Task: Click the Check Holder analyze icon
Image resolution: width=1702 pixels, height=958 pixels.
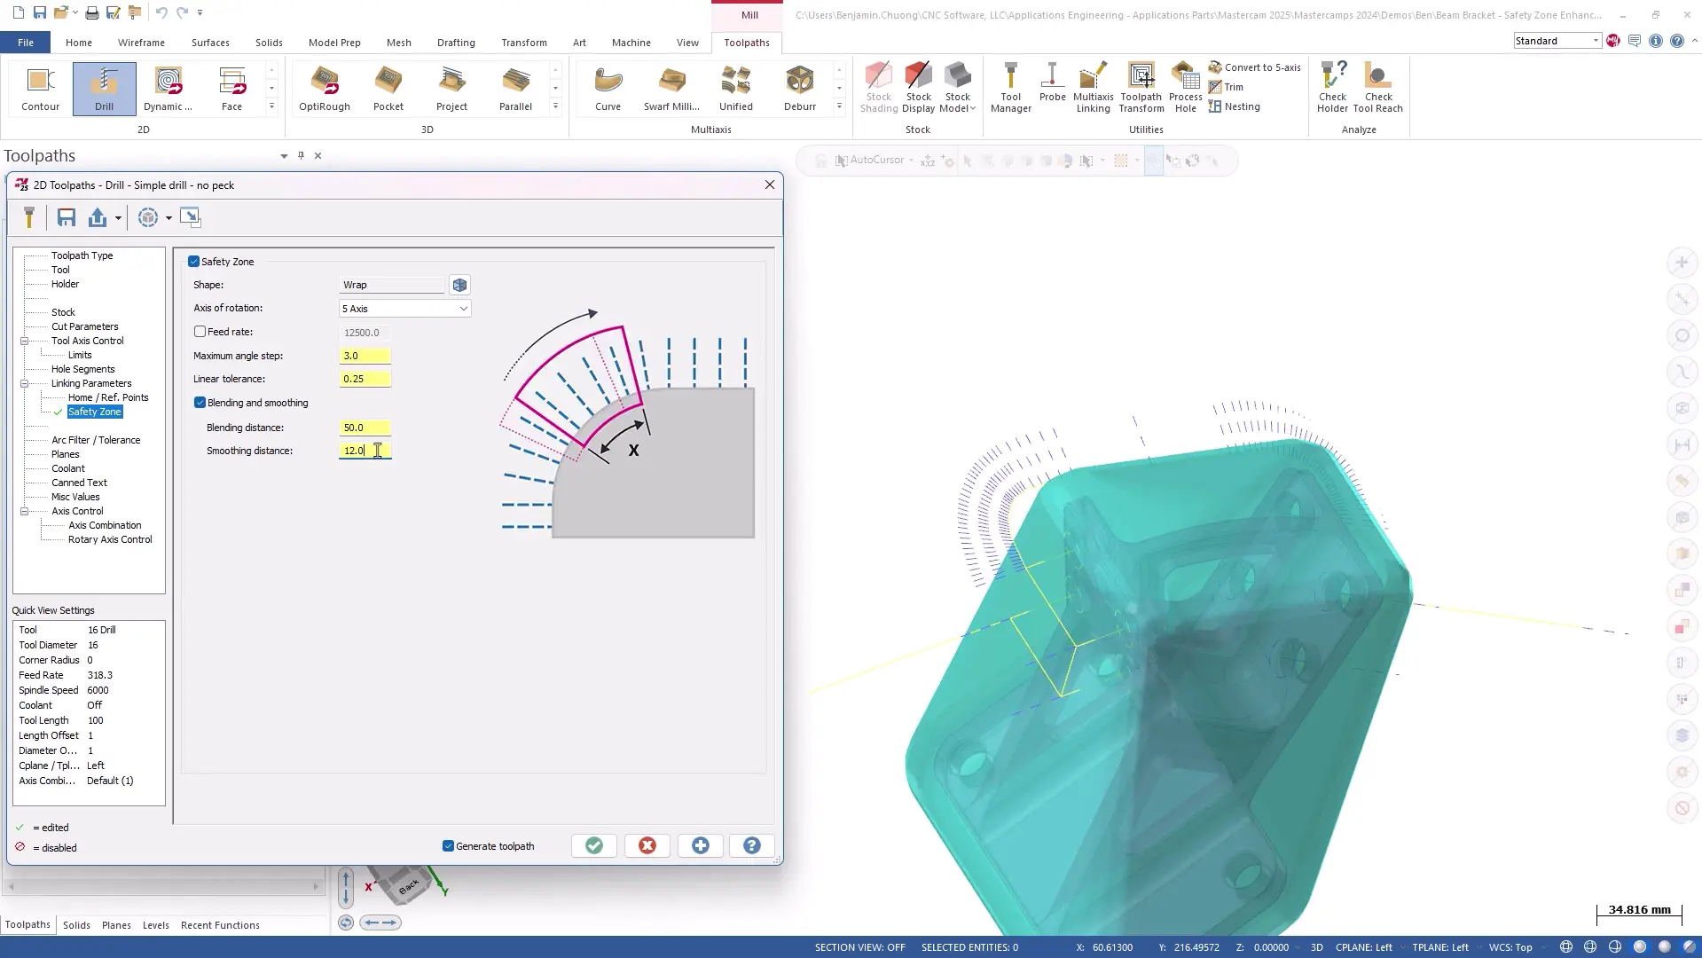Action: click(1331, 88)
